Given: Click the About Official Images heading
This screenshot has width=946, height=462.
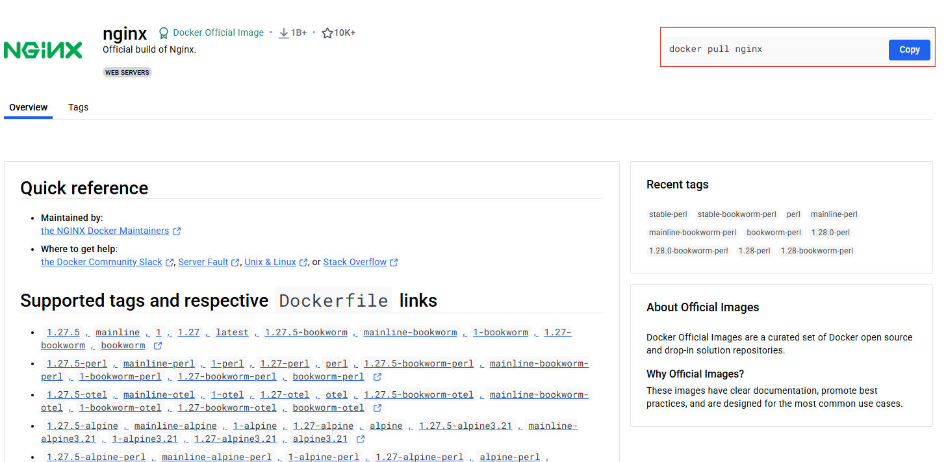Looking at the screenshot, I should click(x=702, y=307).
